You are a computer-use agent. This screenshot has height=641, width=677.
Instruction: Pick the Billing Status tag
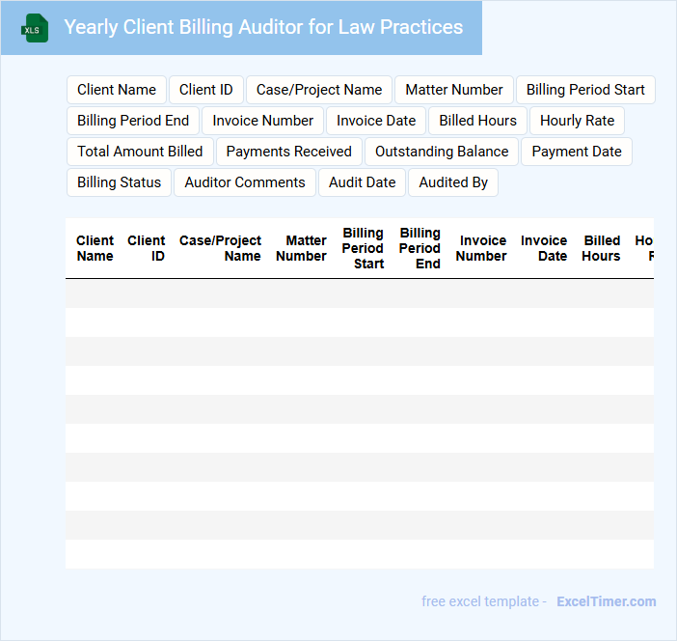coord(120,182)
